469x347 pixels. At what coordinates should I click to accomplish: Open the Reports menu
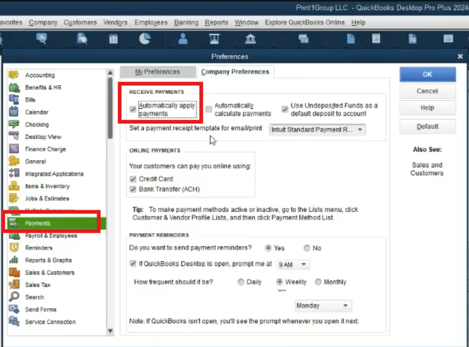pos(217,23)
